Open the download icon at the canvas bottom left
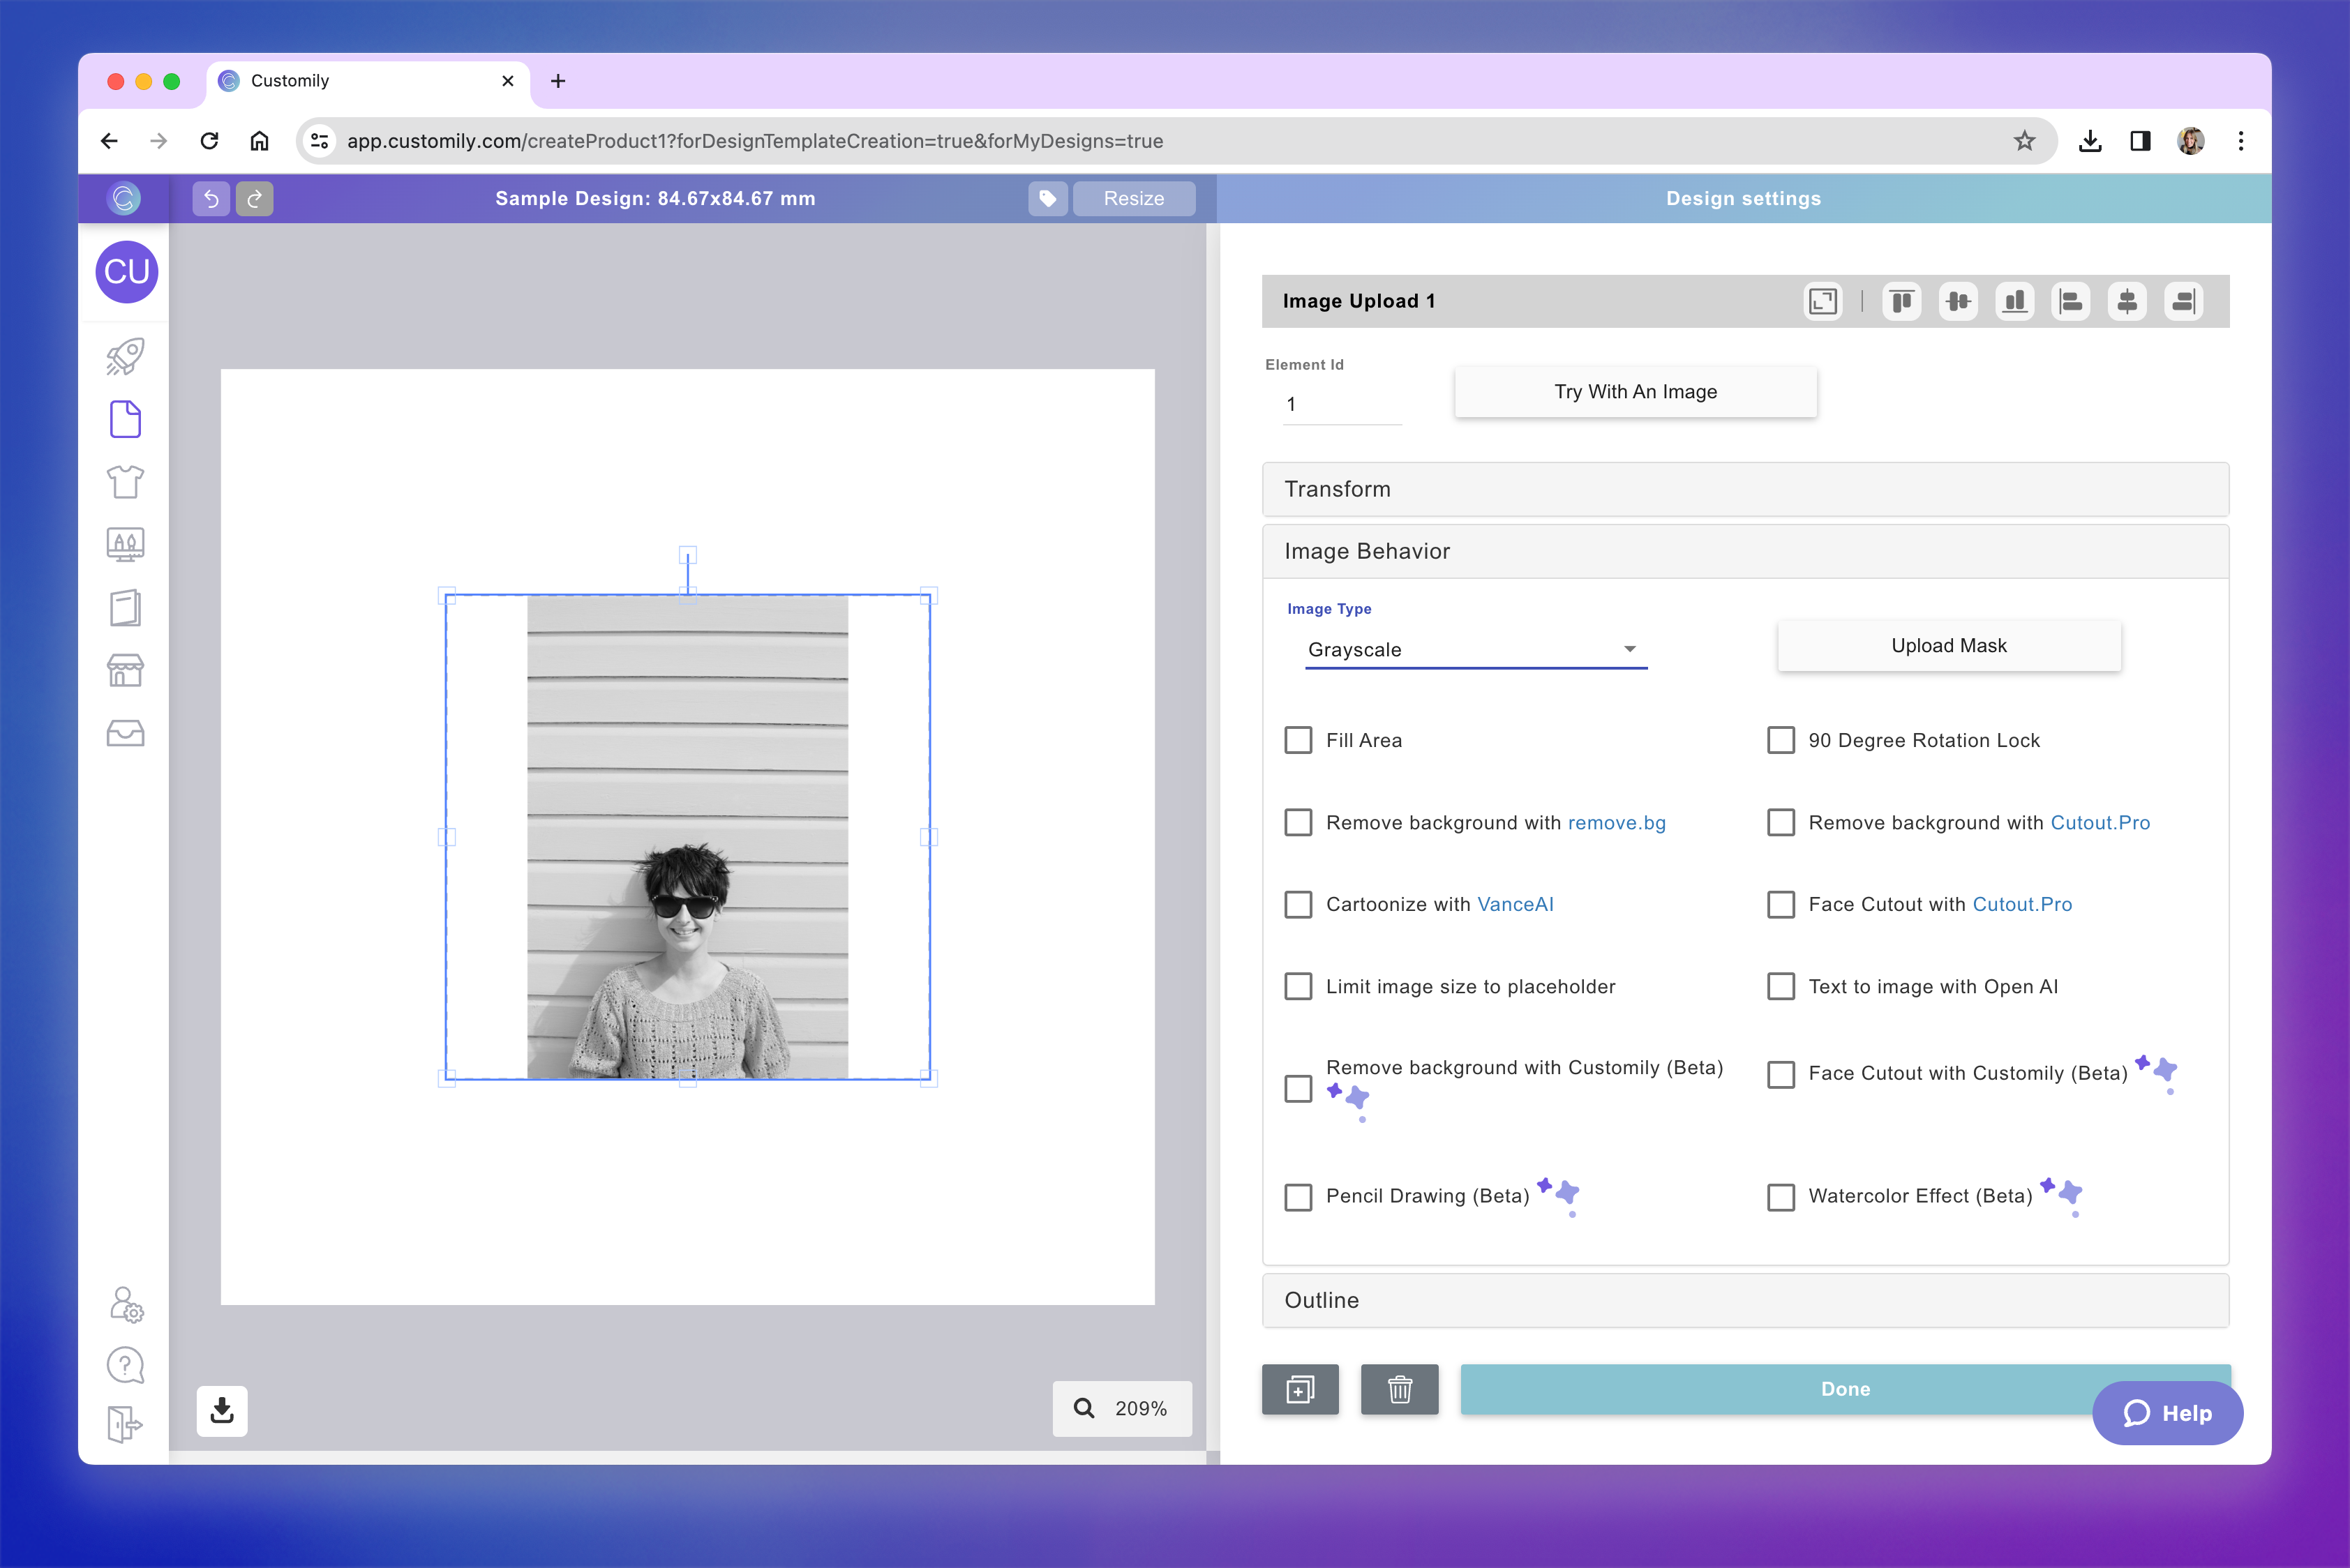 click(221, 1410)
